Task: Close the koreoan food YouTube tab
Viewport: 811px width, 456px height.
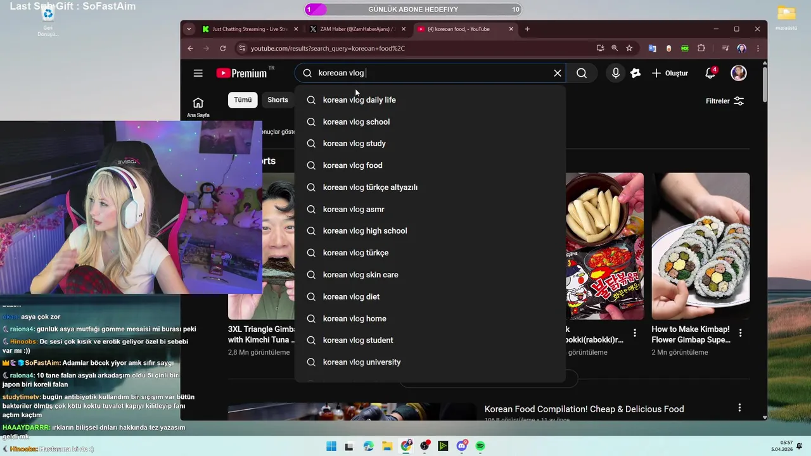Action: click(x=511, y=29)
